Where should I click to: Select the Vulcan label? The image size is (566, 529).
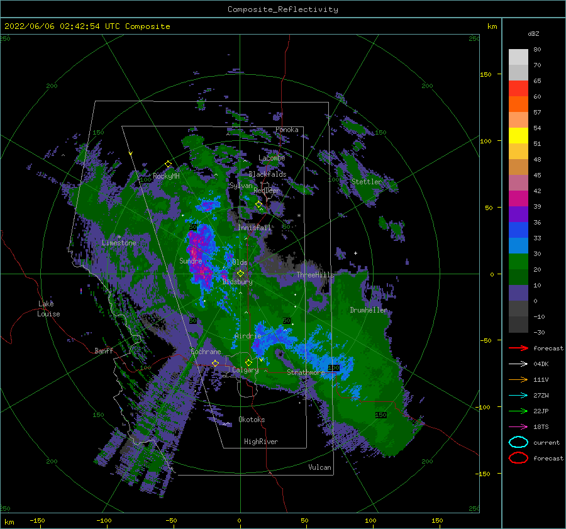[320, 467]
